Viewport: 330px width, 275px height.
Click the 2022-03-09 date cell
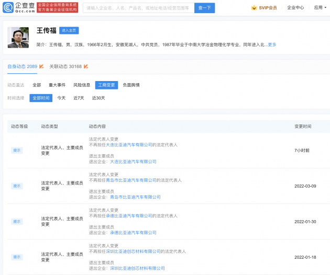tap(305, 186)
